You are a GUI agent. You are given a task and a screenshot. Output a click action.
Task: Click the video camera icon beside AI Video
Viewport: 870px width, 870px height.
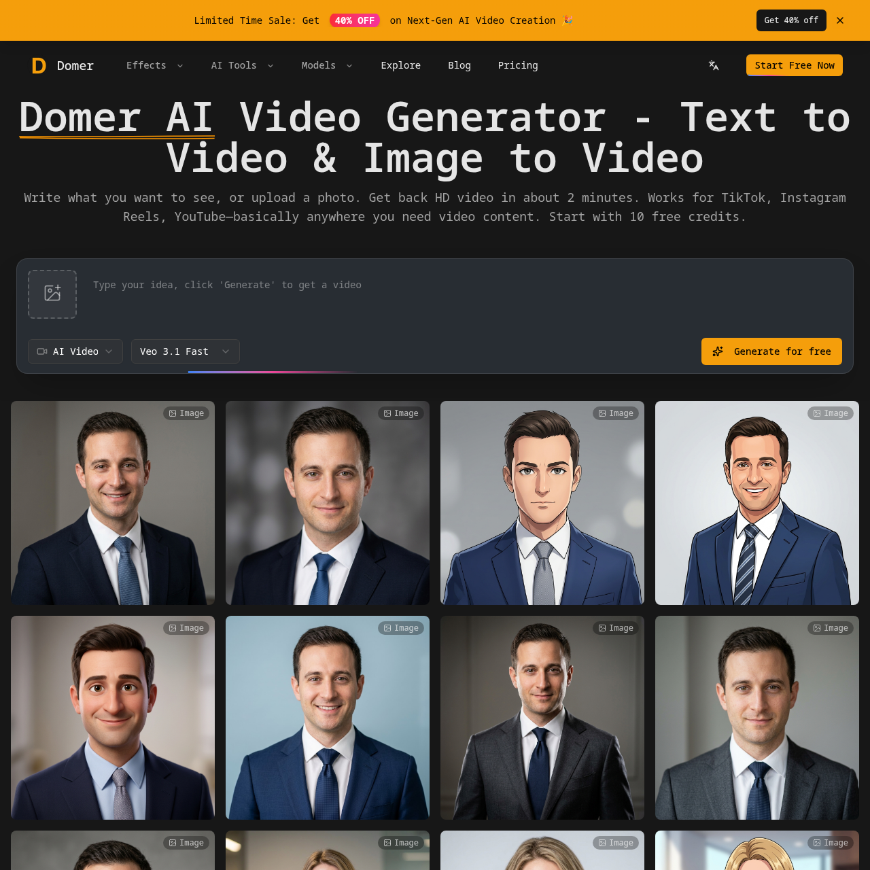tap(42, 351)
